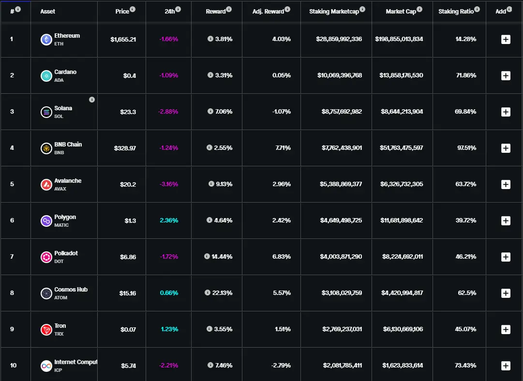Select Solana's $8,757,692,982 staking marketcap

(x=342, y=111)
